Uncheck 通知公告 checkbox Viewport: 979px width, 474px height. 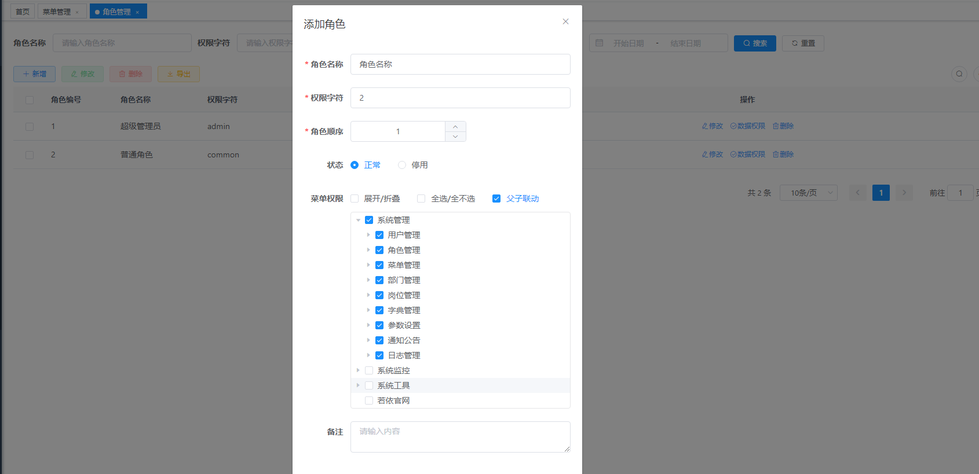point(379,340)
